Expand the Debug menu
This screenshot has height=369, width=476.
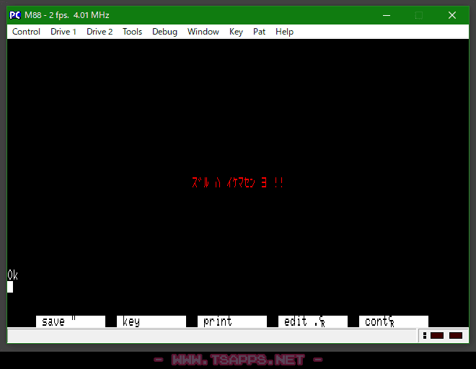[x=164, y=32]
